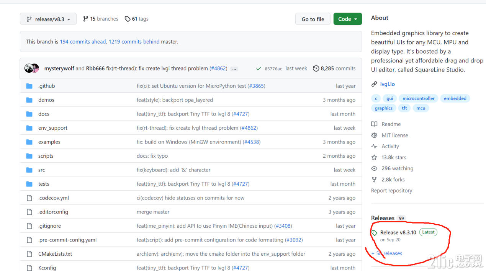Screen dimensions: 486x271
Task: Open commit hash 85776ae
Action: (273, 69)
